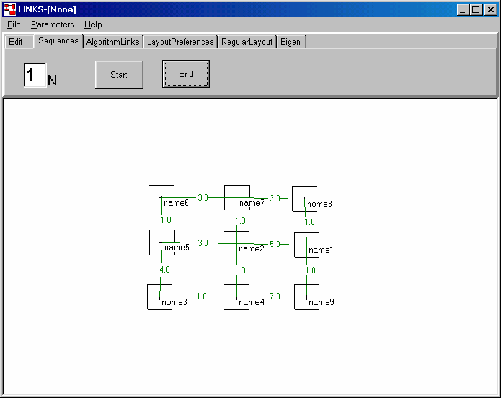Open the Help menu
Screen dimensions: 501x398
pos(93,25)
